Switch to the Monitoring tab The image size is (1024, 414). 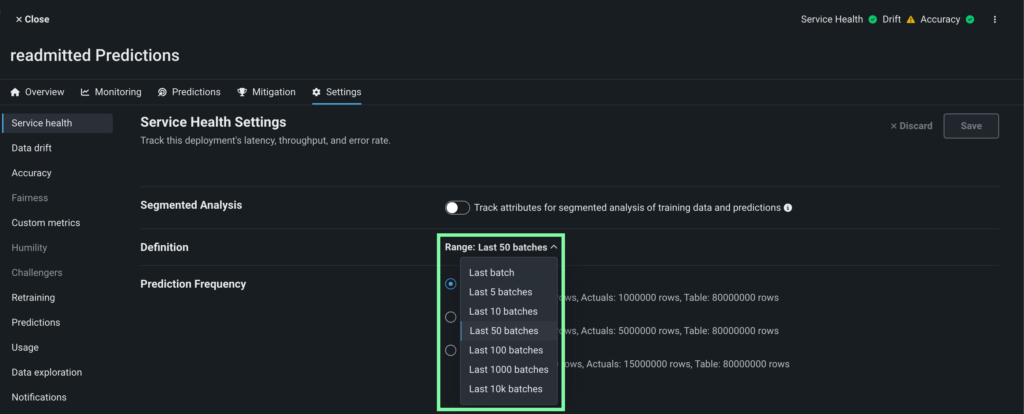(x=118, y=92)
